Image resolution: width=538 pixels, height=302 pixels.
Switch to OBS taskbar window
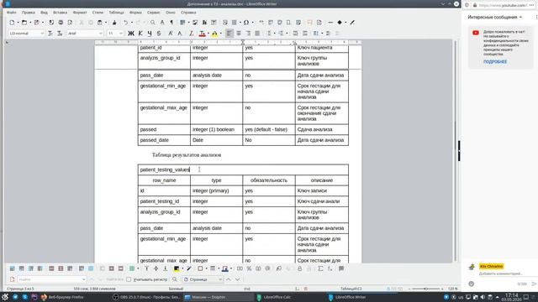coord(146,297)
